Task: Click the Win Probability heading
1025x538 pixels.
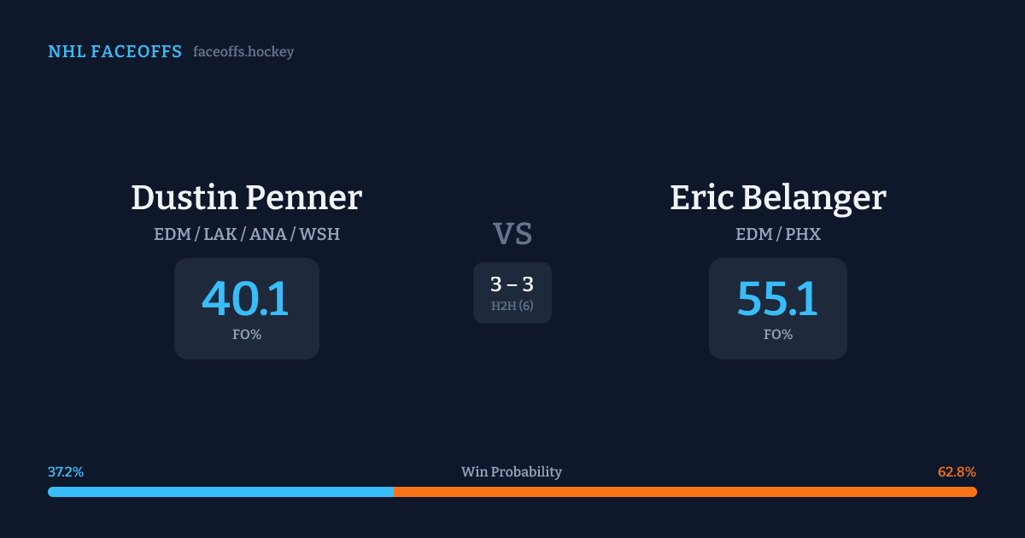Action: tap(512, 472)
